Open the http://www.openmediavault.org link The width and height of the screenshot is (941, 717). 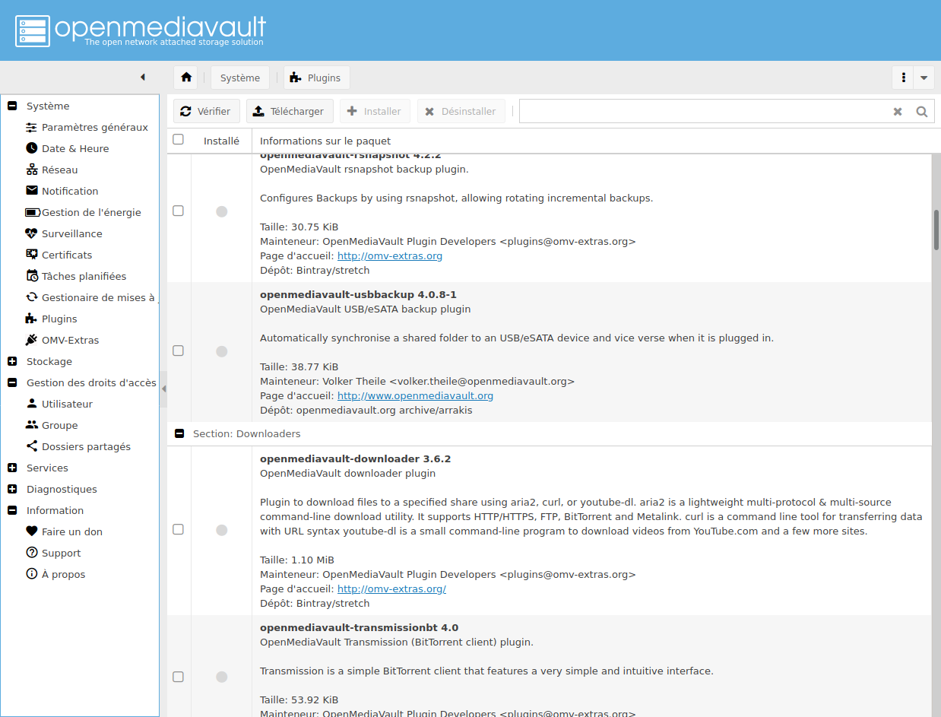(415, 395)
